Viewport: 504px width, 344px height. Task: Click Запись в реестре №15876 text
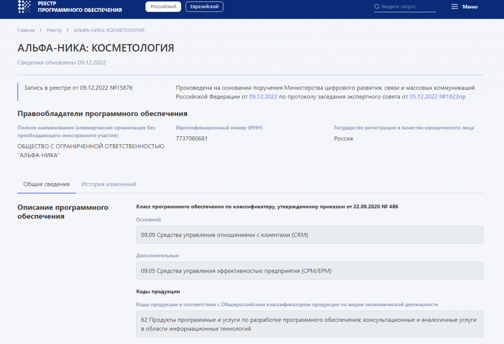point(78,88)
